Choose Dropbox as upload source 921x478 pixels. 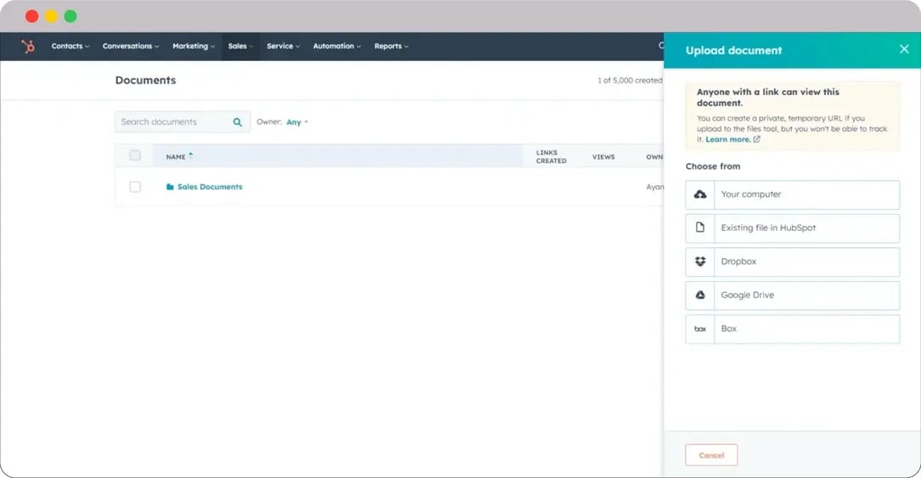point(792,261)
